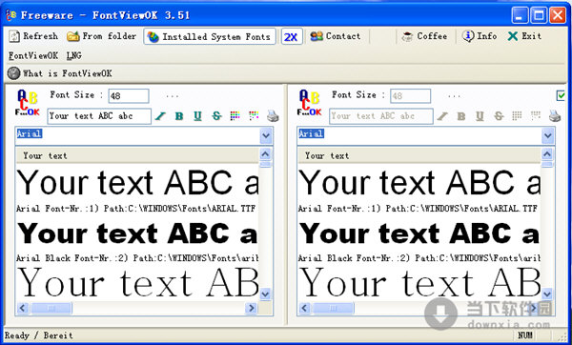Screen dimensions: 572x345
Task: Click the FontViewOK title bar app icon
Action: [10, 15]
